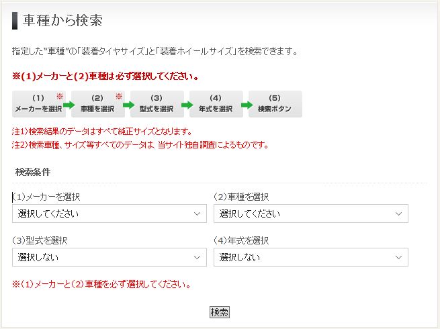Viewport: 440px width, 329px height.
Task: Click the step (3) 型式を選択 flow box
Action: (157, 104)
